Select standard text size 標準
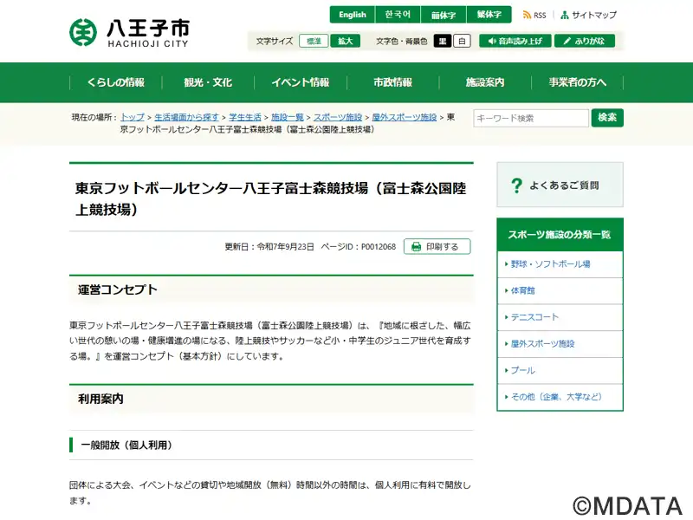Screen dimensions: 693x520 (x=314, y=41)
